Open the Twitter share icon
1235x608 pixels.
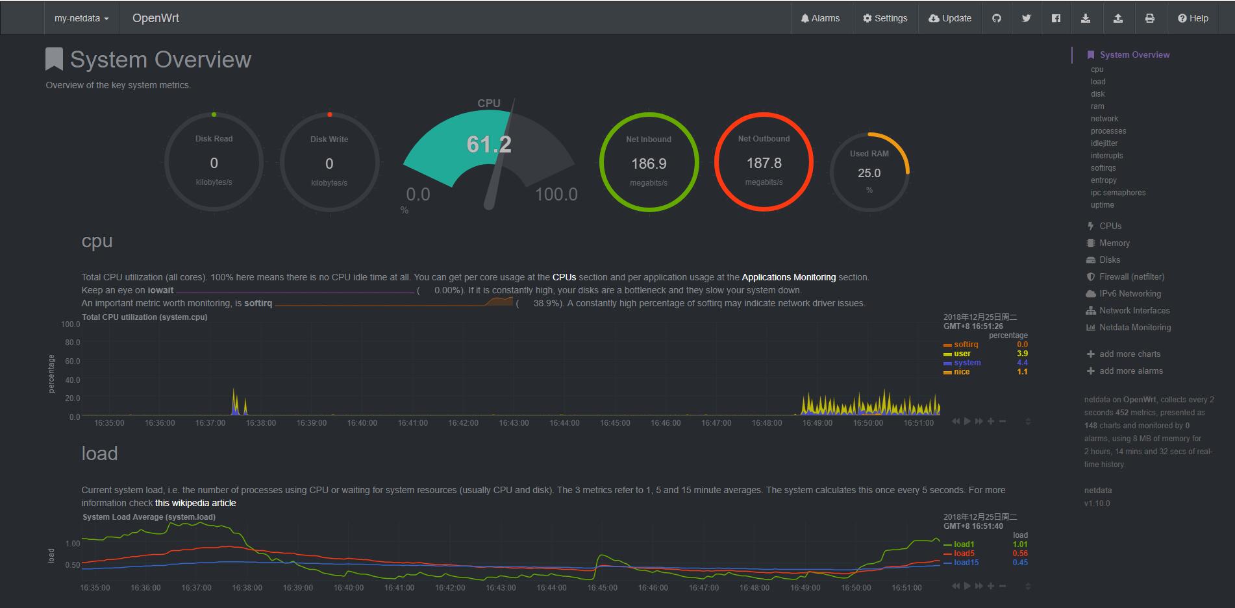[1026, 18]
